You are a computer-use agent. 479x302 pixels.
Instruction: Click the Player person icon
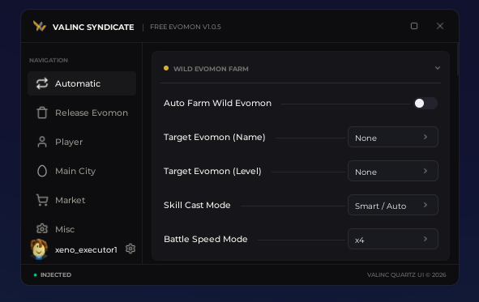[x=42, y=142]
